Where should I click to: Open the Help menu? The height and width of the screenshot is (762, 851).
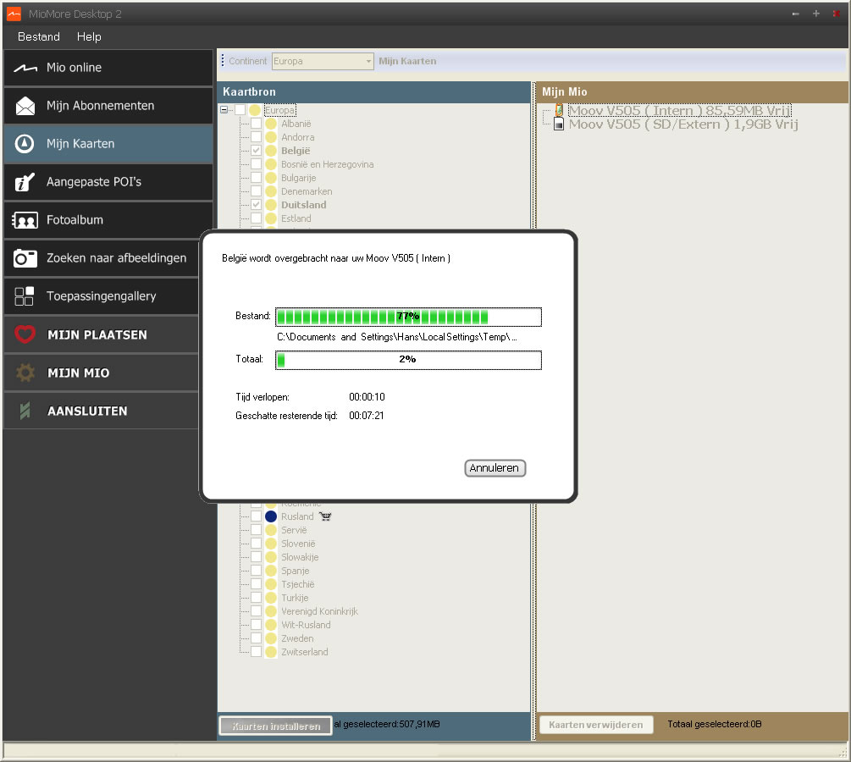[x=89, y=37]
